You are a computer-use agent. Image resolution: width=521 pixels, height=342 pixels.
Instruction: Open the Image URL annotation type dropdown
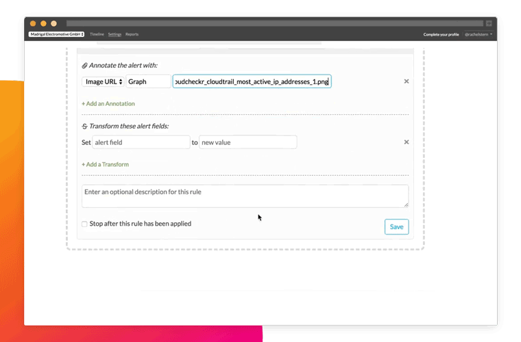click(103, 81)
